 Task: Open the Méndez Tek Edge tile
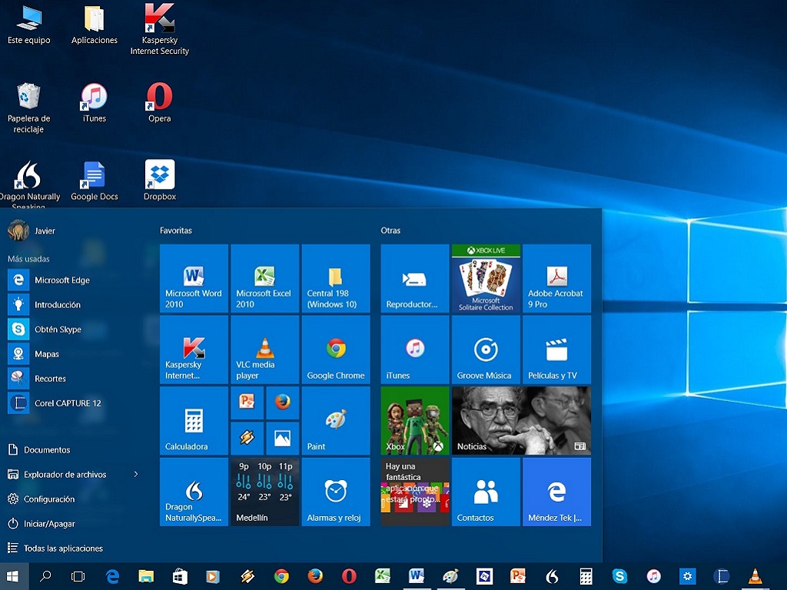(556, 492)
